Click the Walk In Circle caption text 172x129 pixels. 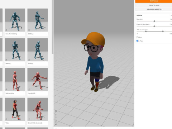point(10,93)
